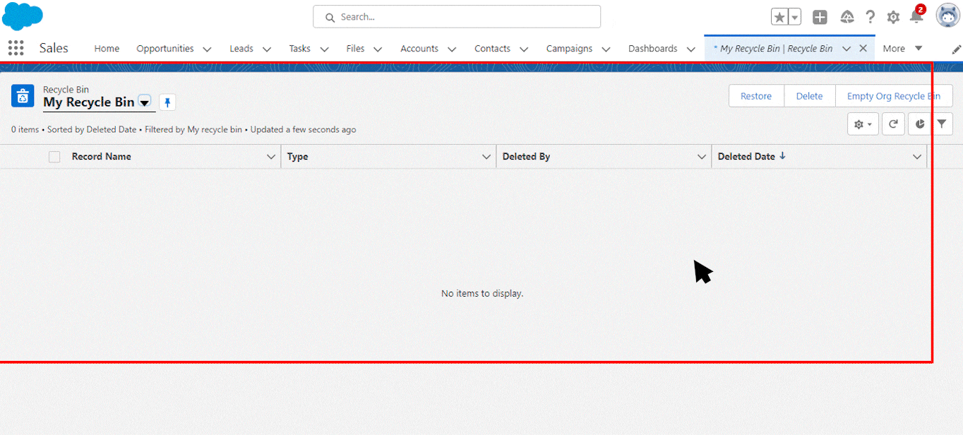Toggle the select-all records checkbox
The height and width of the screenshot is (435, 963).
pyautogui.click(x=54, y=157)
